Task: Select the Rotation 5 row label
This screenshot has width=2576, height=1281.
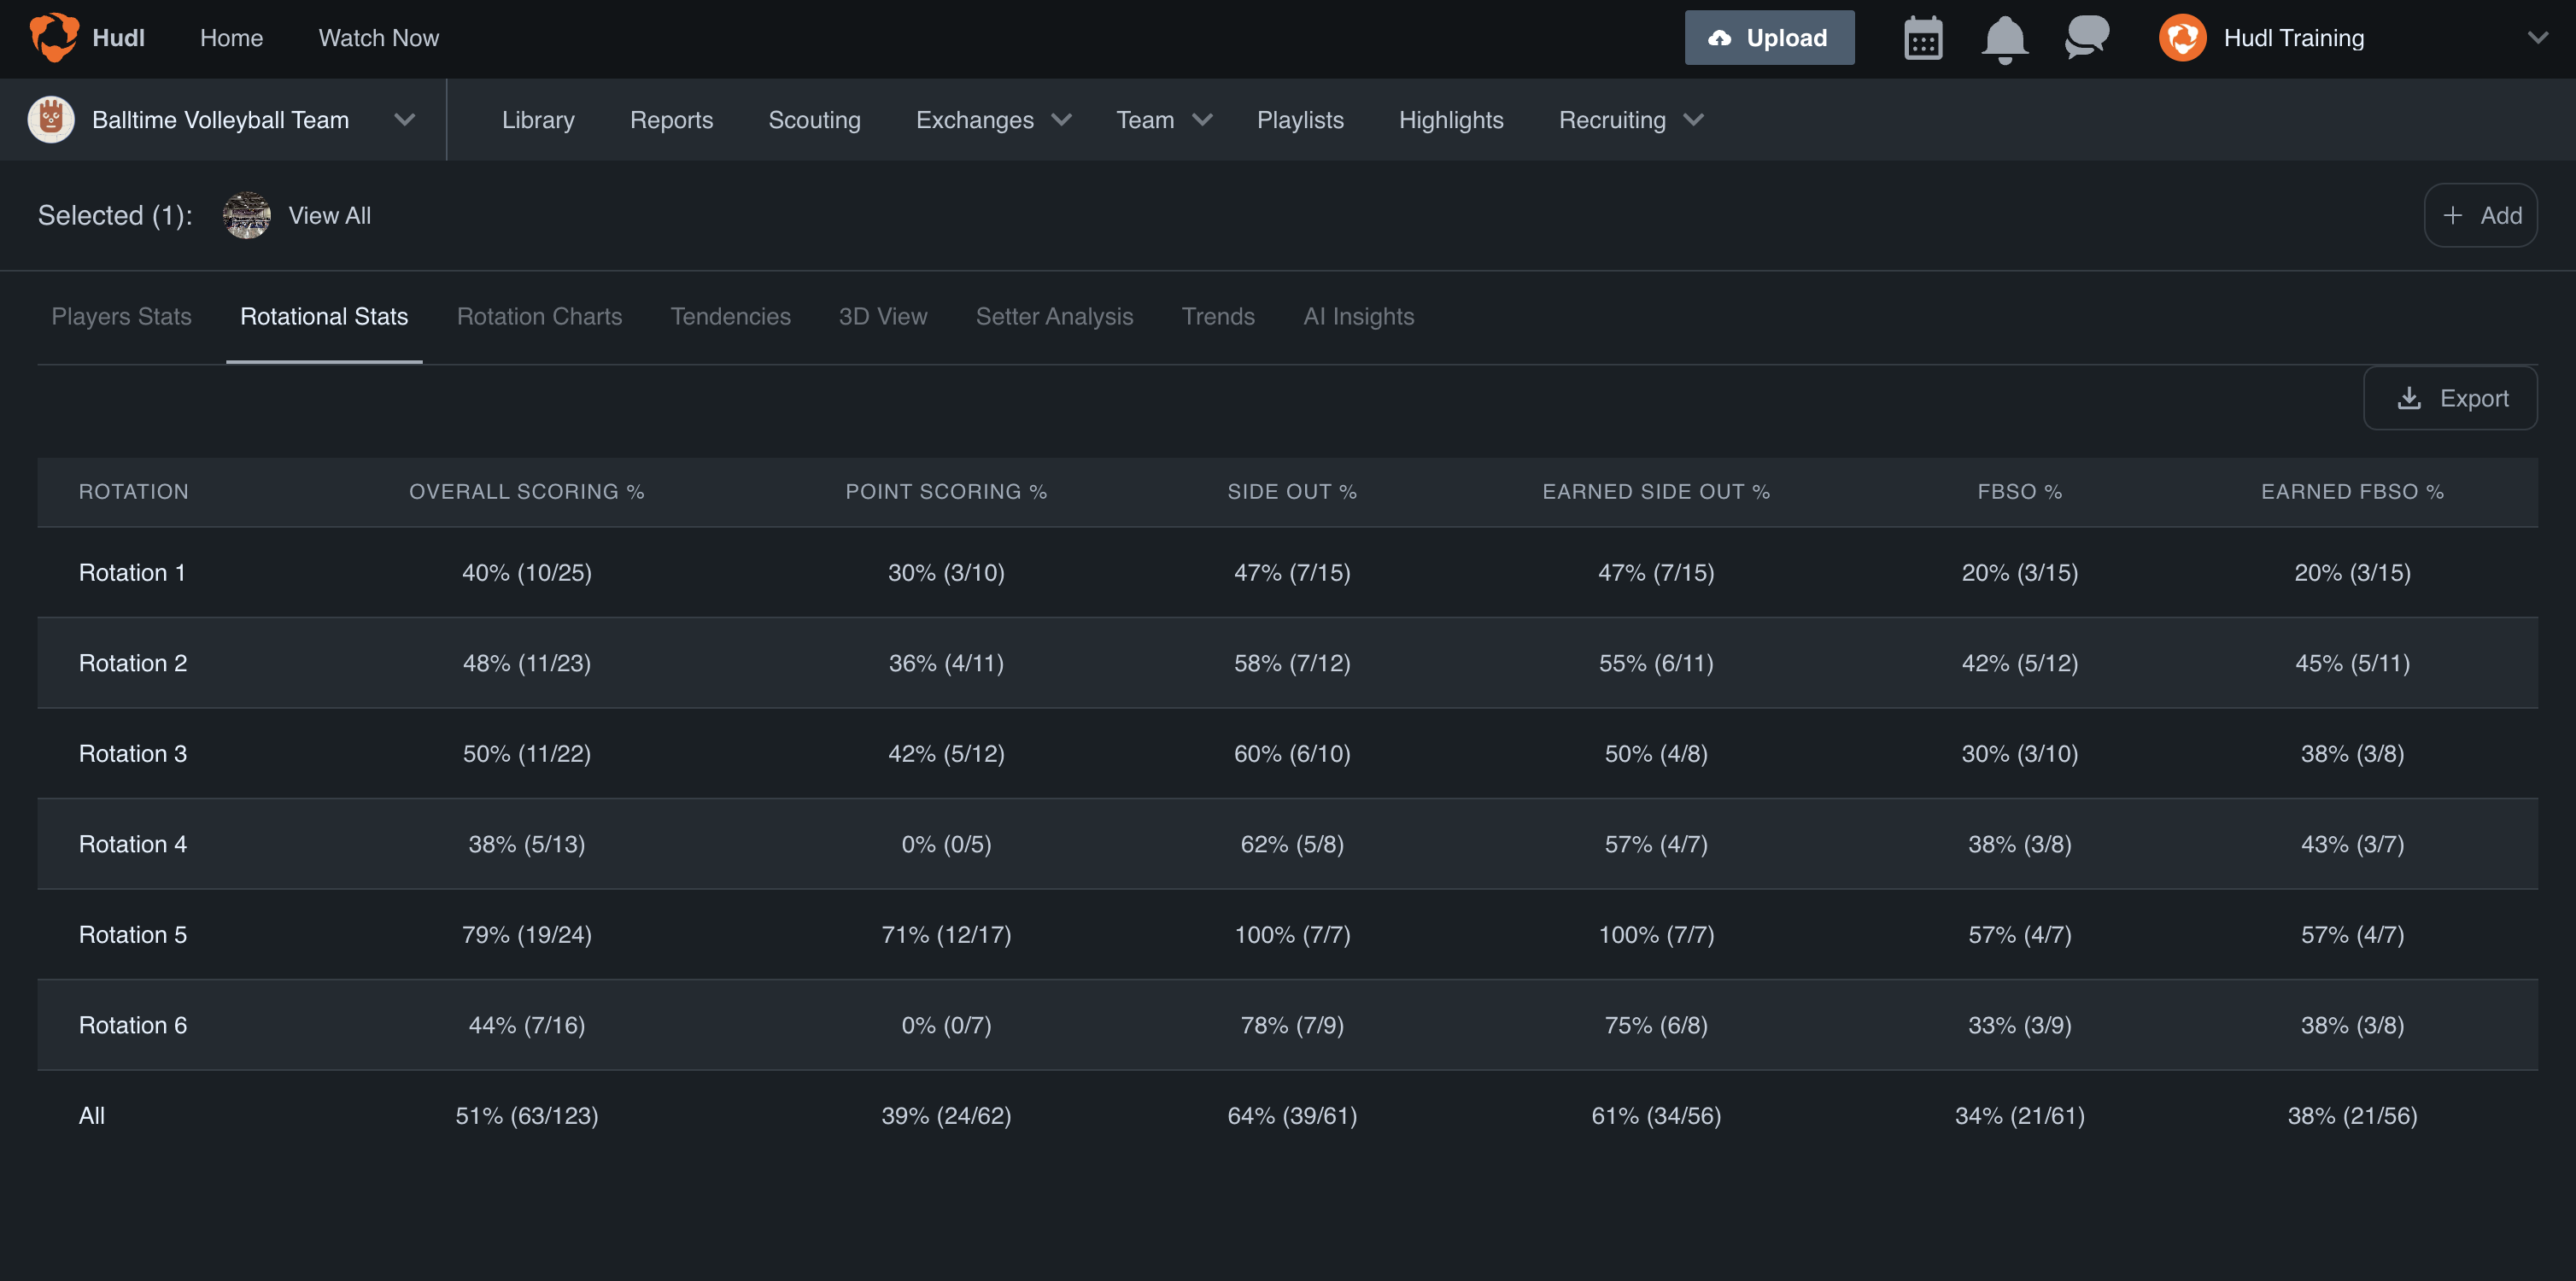Action: (x=133, y=934)
